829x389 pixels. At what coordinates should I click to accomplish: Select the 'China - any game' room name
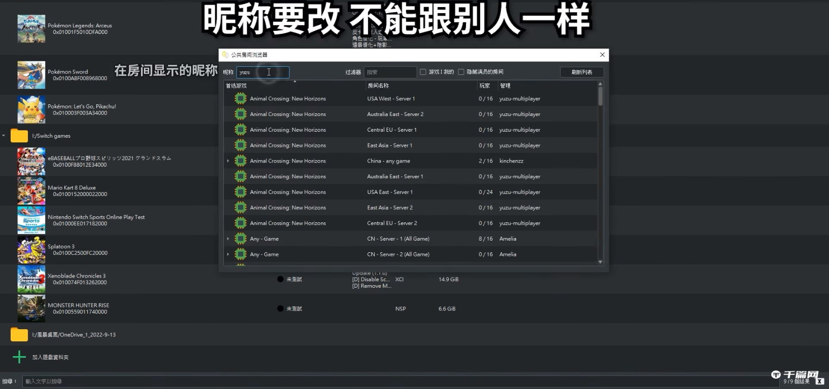coord(389,161)
